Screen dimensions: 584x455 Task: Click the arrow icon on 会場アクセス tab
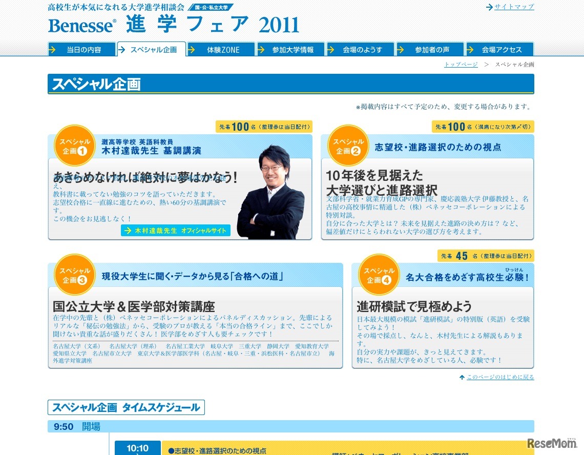pyautogui.click(x=470, y=50)
